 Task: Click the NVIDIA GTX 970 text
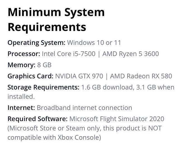79,76
